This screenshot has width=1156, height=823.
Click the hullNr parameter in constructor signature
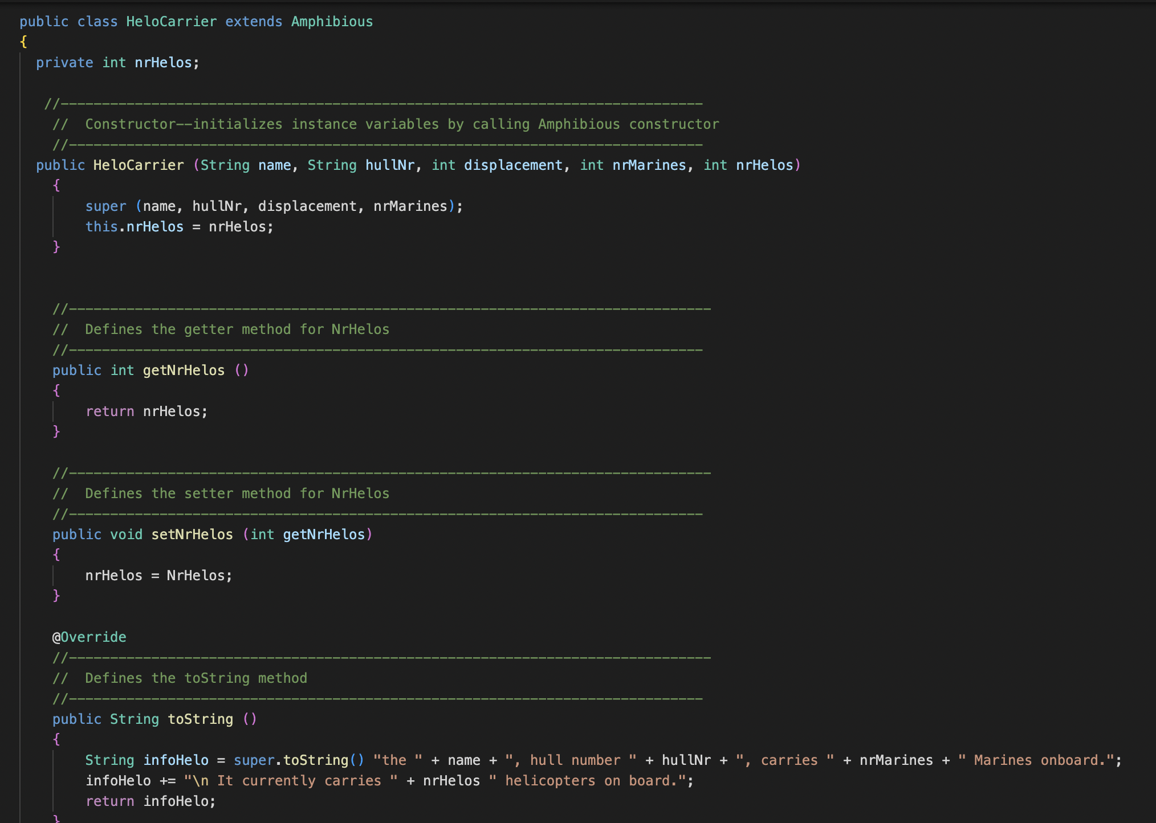click(390, 165)
